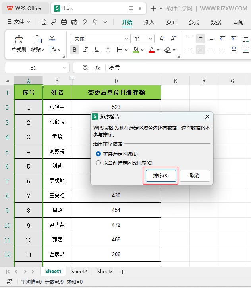Open the Print Preview icon
The width and height of the screenshot is (251, 288).
coord(74,22)
